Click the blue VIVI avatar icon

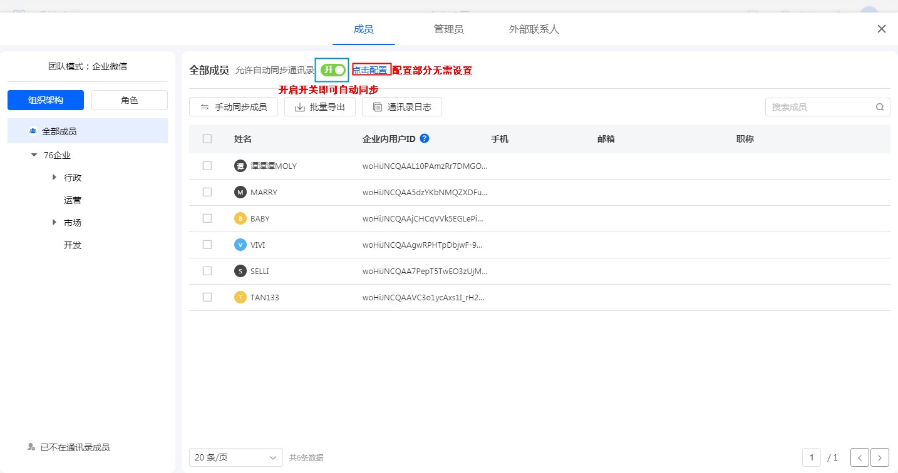(240, 245)
